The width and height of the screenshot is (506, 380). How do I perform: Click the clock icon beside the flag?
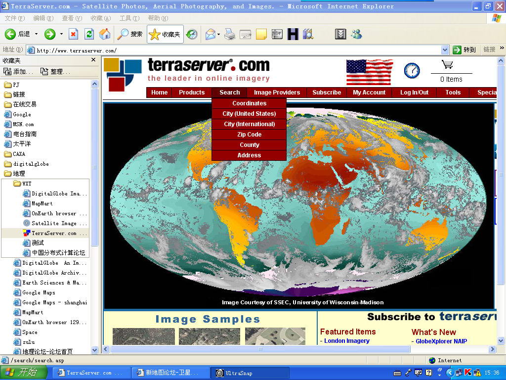click(412, 71)
